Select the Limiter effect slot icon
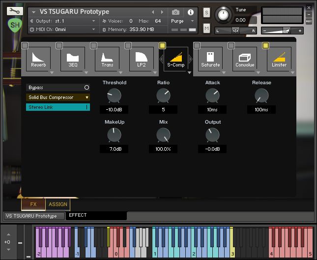The image size is (317, 260). (279, 58)
